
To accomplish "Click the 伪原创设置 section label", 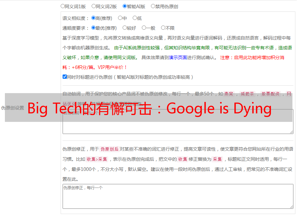I will pyautogui.click(x=12, y=108).
